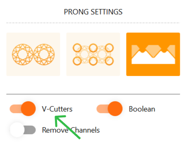The width and height of the screenshot is (184, 150).
Task: Click the light orange track of Boolean switch
Action: (102, 109)
